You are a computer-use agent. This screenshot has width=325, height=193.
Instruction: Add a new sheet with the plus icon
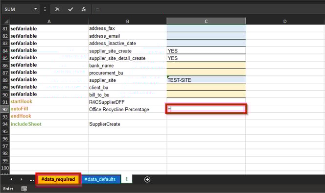[x=147, y=179]
